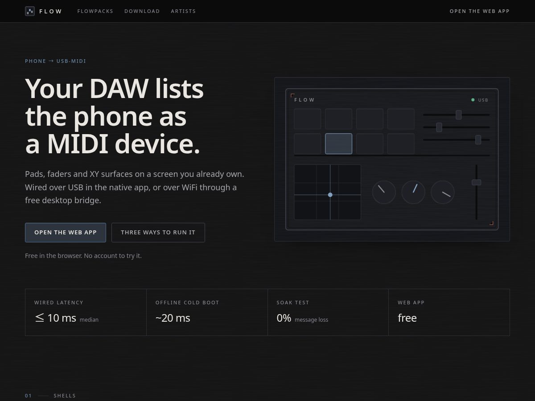
Task: Click the '01 Shells' section label
Action: click(50, 396)
